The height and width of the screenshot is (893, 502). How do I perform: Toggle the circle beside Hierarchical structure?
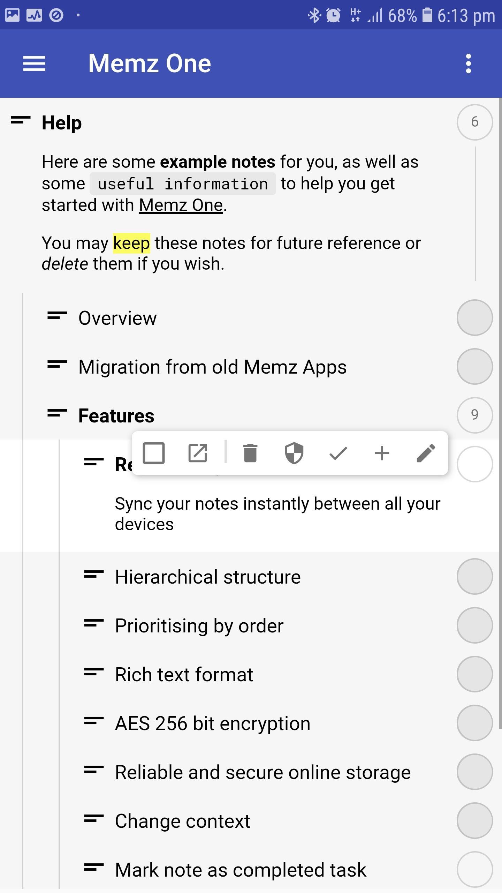pyautogui.click(x=474, y=577)
